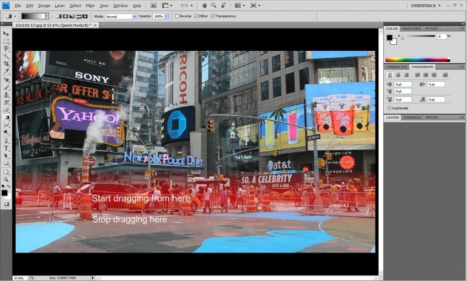Uncheck the Transparency option
467x281 pixels.
point(213,16)
